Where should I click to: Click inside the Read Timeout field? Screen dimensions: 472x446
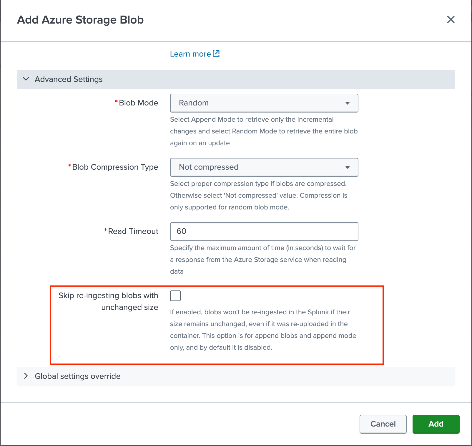pos(264,232)
